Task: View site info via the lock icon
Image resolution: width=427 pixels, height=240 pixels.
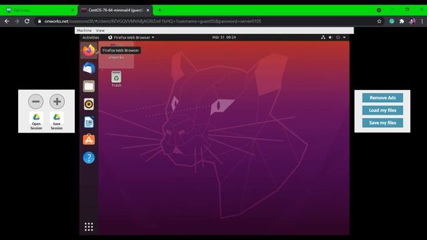Action: 39,21
